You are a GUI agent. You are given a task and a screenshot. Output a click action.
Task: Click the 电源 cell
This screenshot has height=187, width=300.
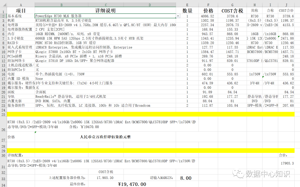coord(21,74)
